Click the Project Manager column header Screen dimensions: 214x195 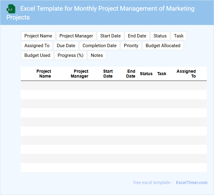(80, 74)
